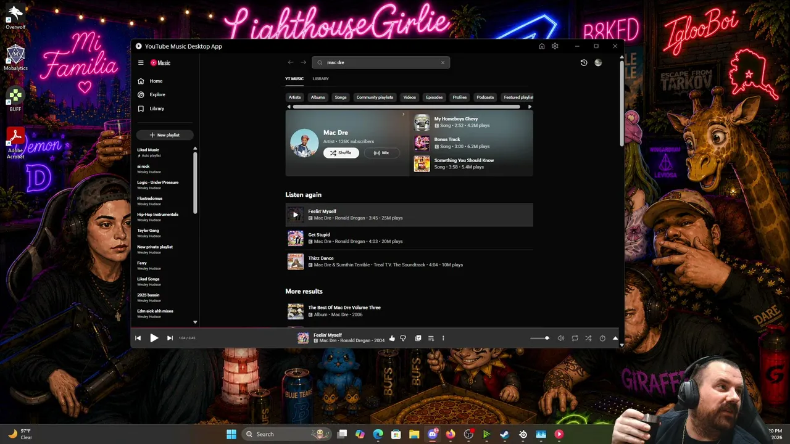Open the sleep timer icon

click(602, 338)
